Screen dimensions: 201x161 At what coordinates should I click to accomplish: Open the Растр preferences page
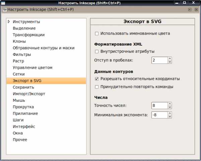pyautogui.click(x=18, y=61)
